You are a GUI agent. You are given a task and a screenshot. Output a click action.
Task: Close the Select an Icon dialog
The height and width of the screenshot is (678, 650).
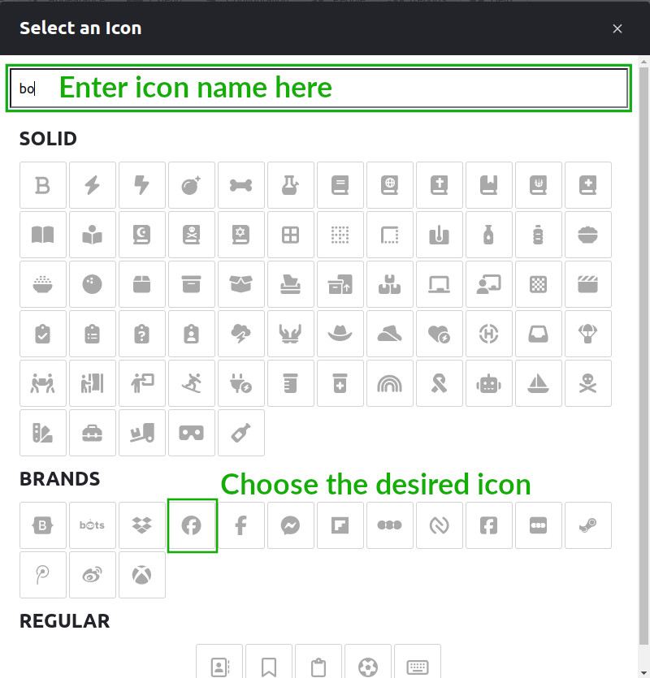(x=617, y=28)
